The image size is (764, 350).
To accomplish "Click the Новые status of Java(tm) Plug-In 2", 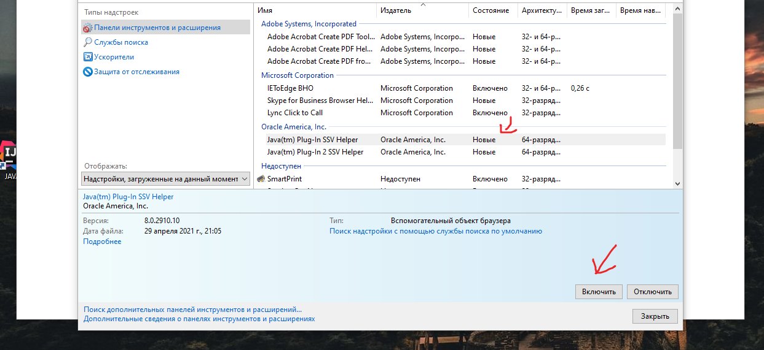I will pyautogui.click(x=484, y=152).
